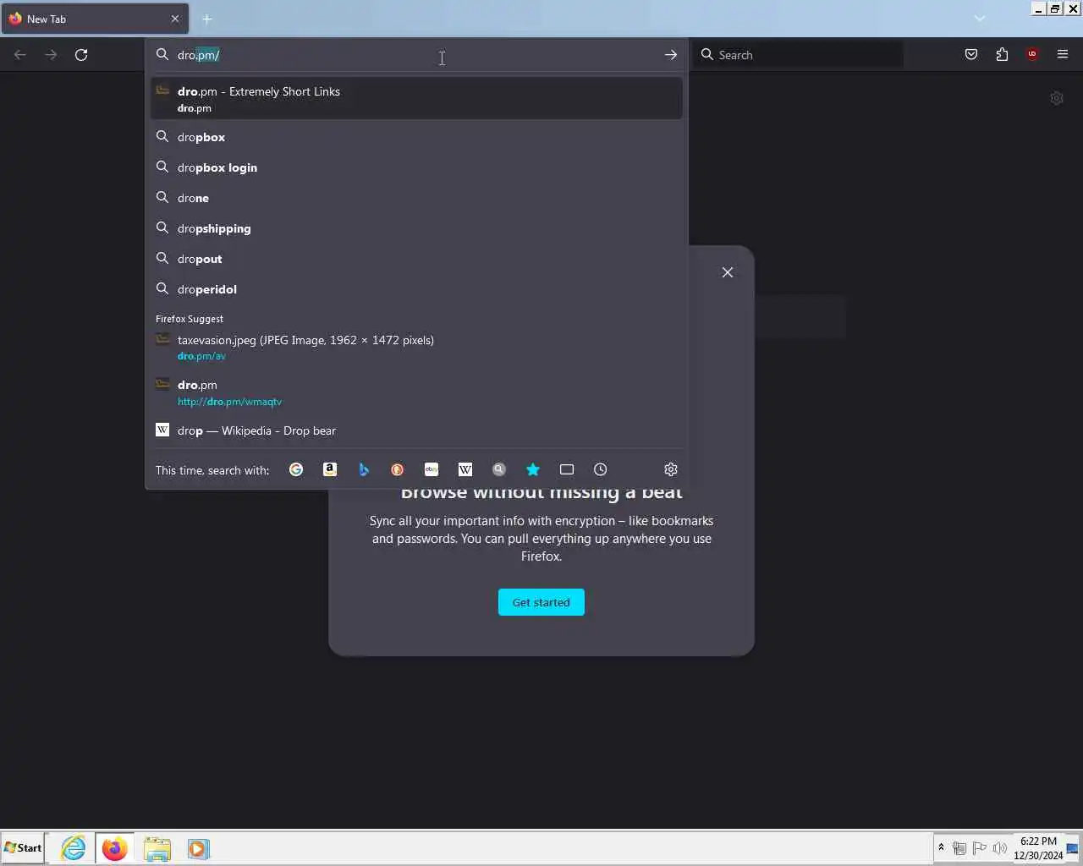
Task: Click the network tray icon
Action: (x=959, y=848)
